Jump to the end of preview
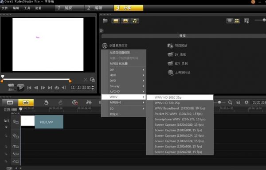The image size is (266, 170). (x=50, y=88)
